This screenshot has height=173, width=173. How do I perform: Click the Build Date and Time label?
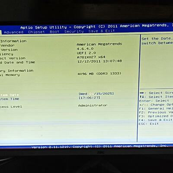(17, 62)
